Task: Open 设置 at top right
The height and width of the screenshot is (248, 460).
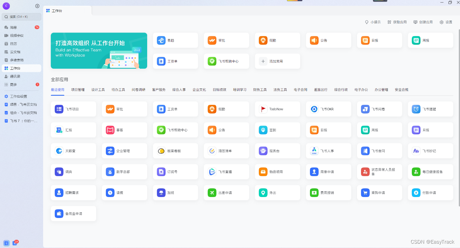Action: (446, 22)
